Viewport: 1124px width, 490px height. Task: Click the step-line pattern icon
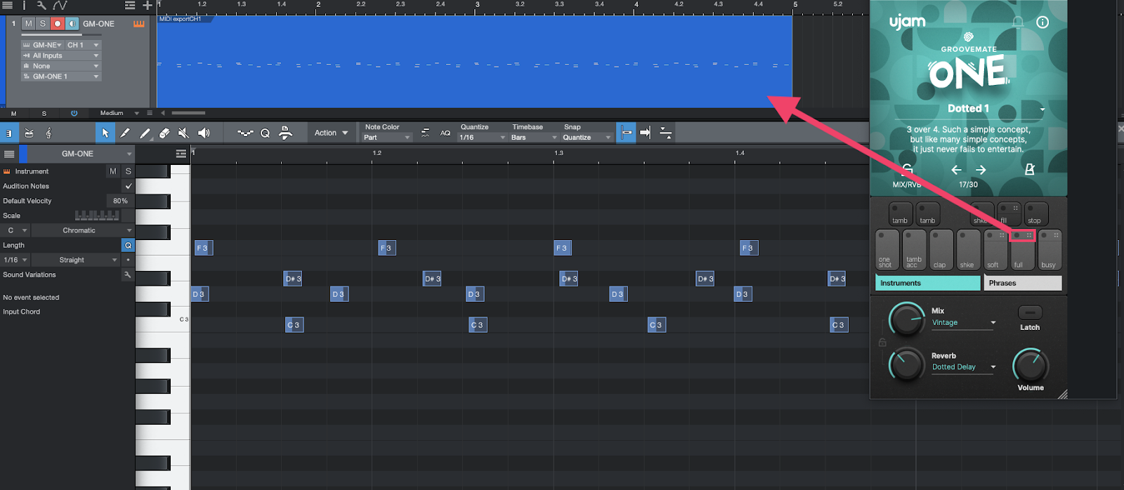click(245, 133)
